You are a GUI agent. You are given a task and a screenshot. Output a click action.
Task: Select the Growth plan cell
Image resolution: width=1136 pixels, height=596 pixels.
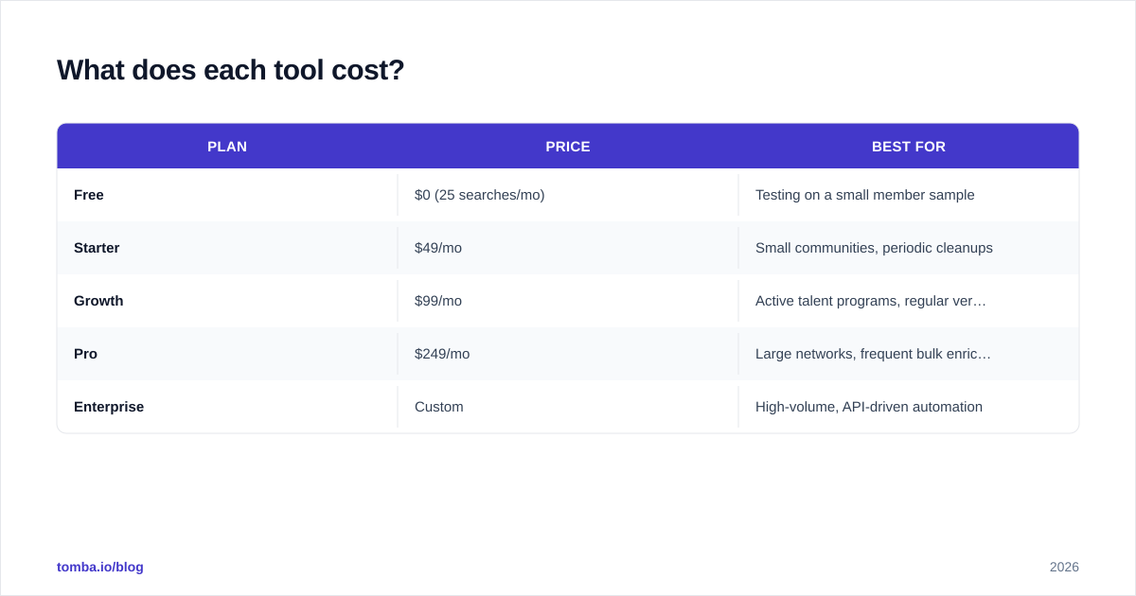coord(227,301)
